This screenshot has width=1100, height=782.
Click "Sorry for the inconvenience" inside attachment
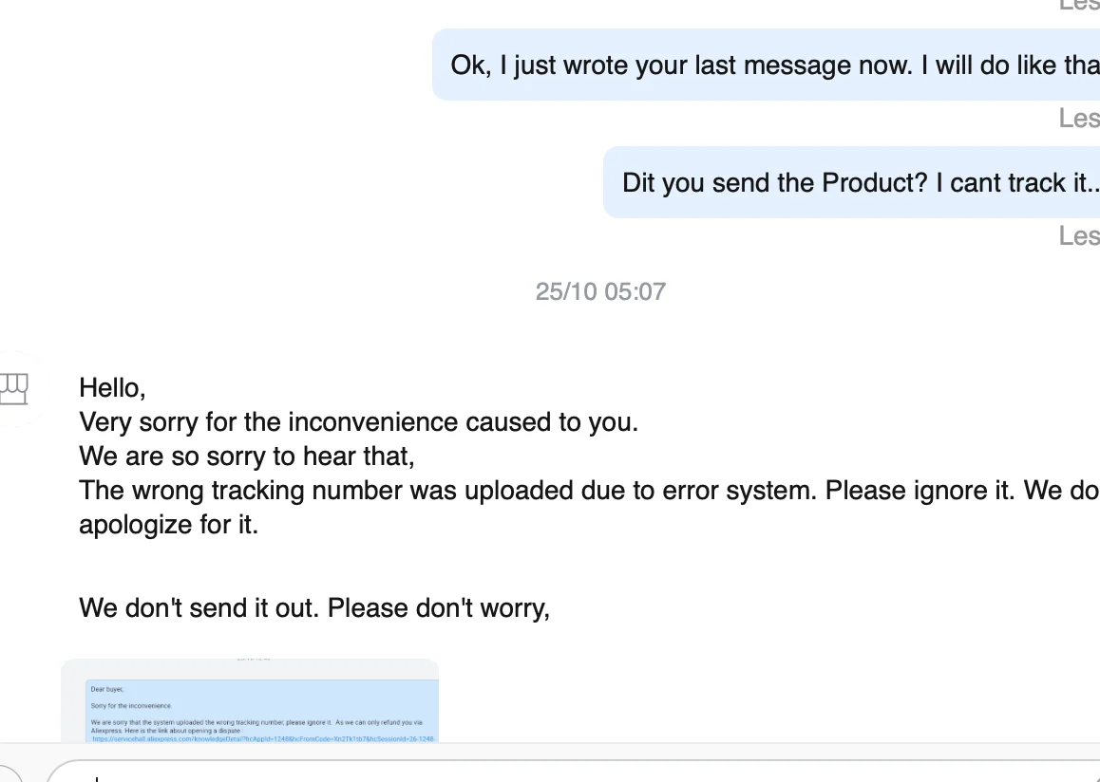pyautogui.click(x=131, y=706)
